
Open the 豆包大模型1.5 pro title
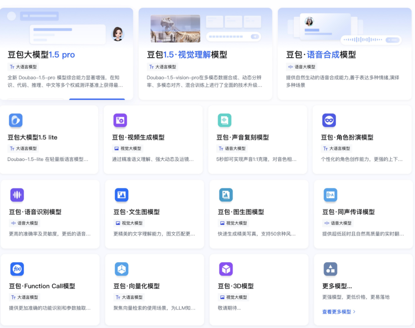tap(41, 55)
